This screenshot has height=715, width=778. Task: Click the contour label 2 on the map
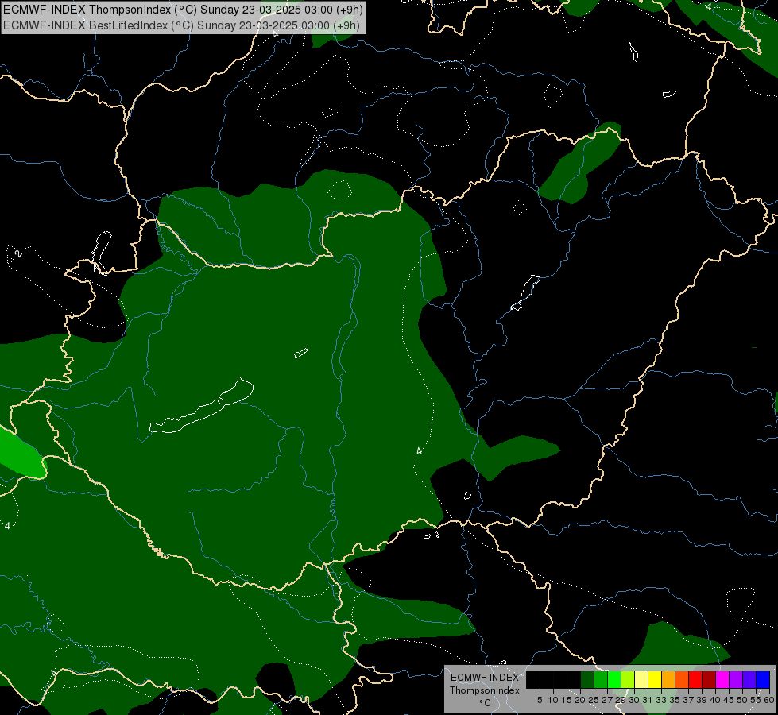(18, 254)
